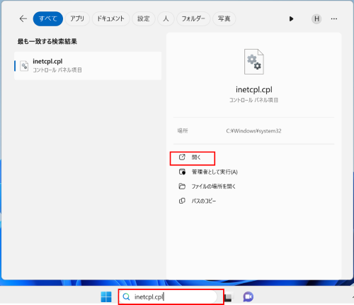Select the 人 filter tab

166,18
